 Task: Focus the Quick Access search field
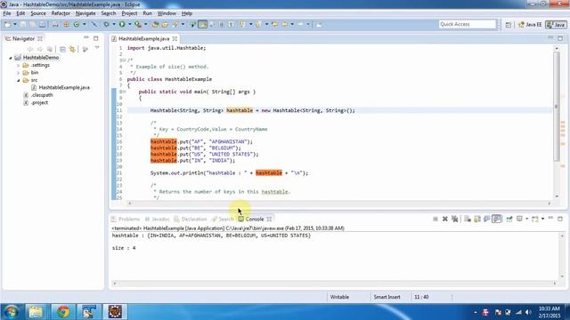(467, 24)
